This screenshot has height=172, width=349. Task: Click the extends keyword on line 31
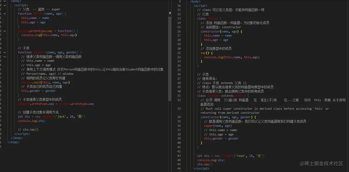click(227, 95)
